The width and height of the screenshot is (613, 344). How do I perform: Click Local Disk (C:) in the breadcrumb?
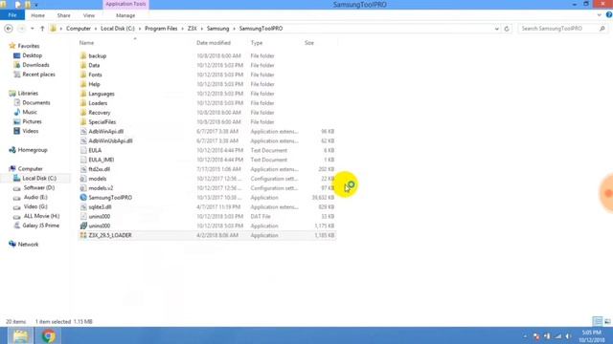point(117,29)
